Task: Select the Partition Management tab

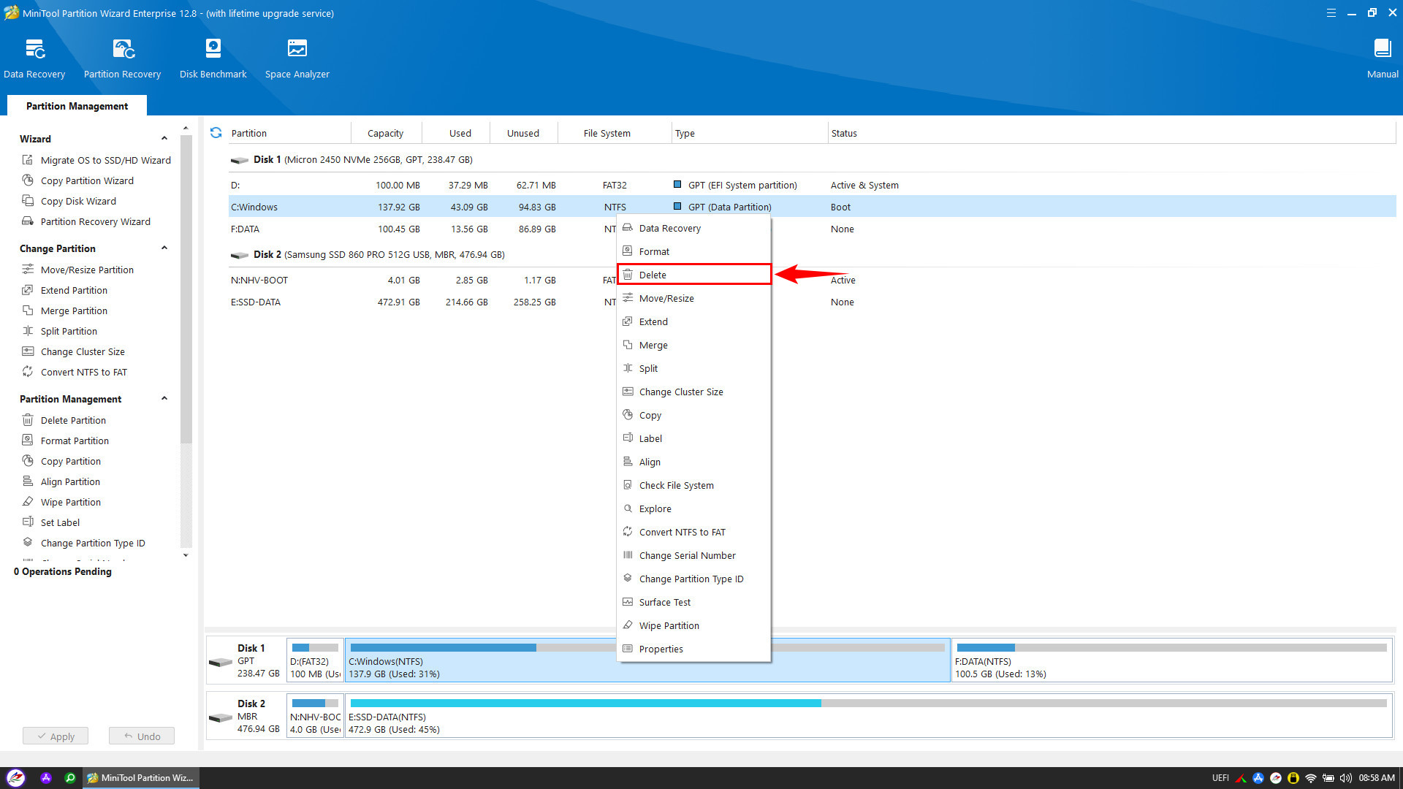Action: click(77, 106)
